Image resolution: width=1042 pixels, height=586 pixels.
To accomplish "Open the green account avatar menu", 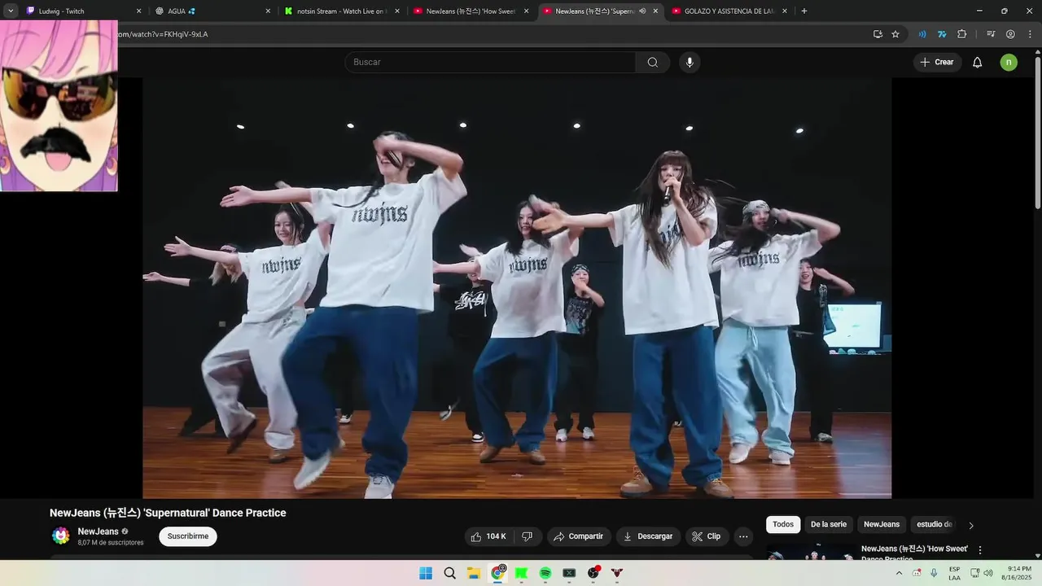I will click(1009, 63).
